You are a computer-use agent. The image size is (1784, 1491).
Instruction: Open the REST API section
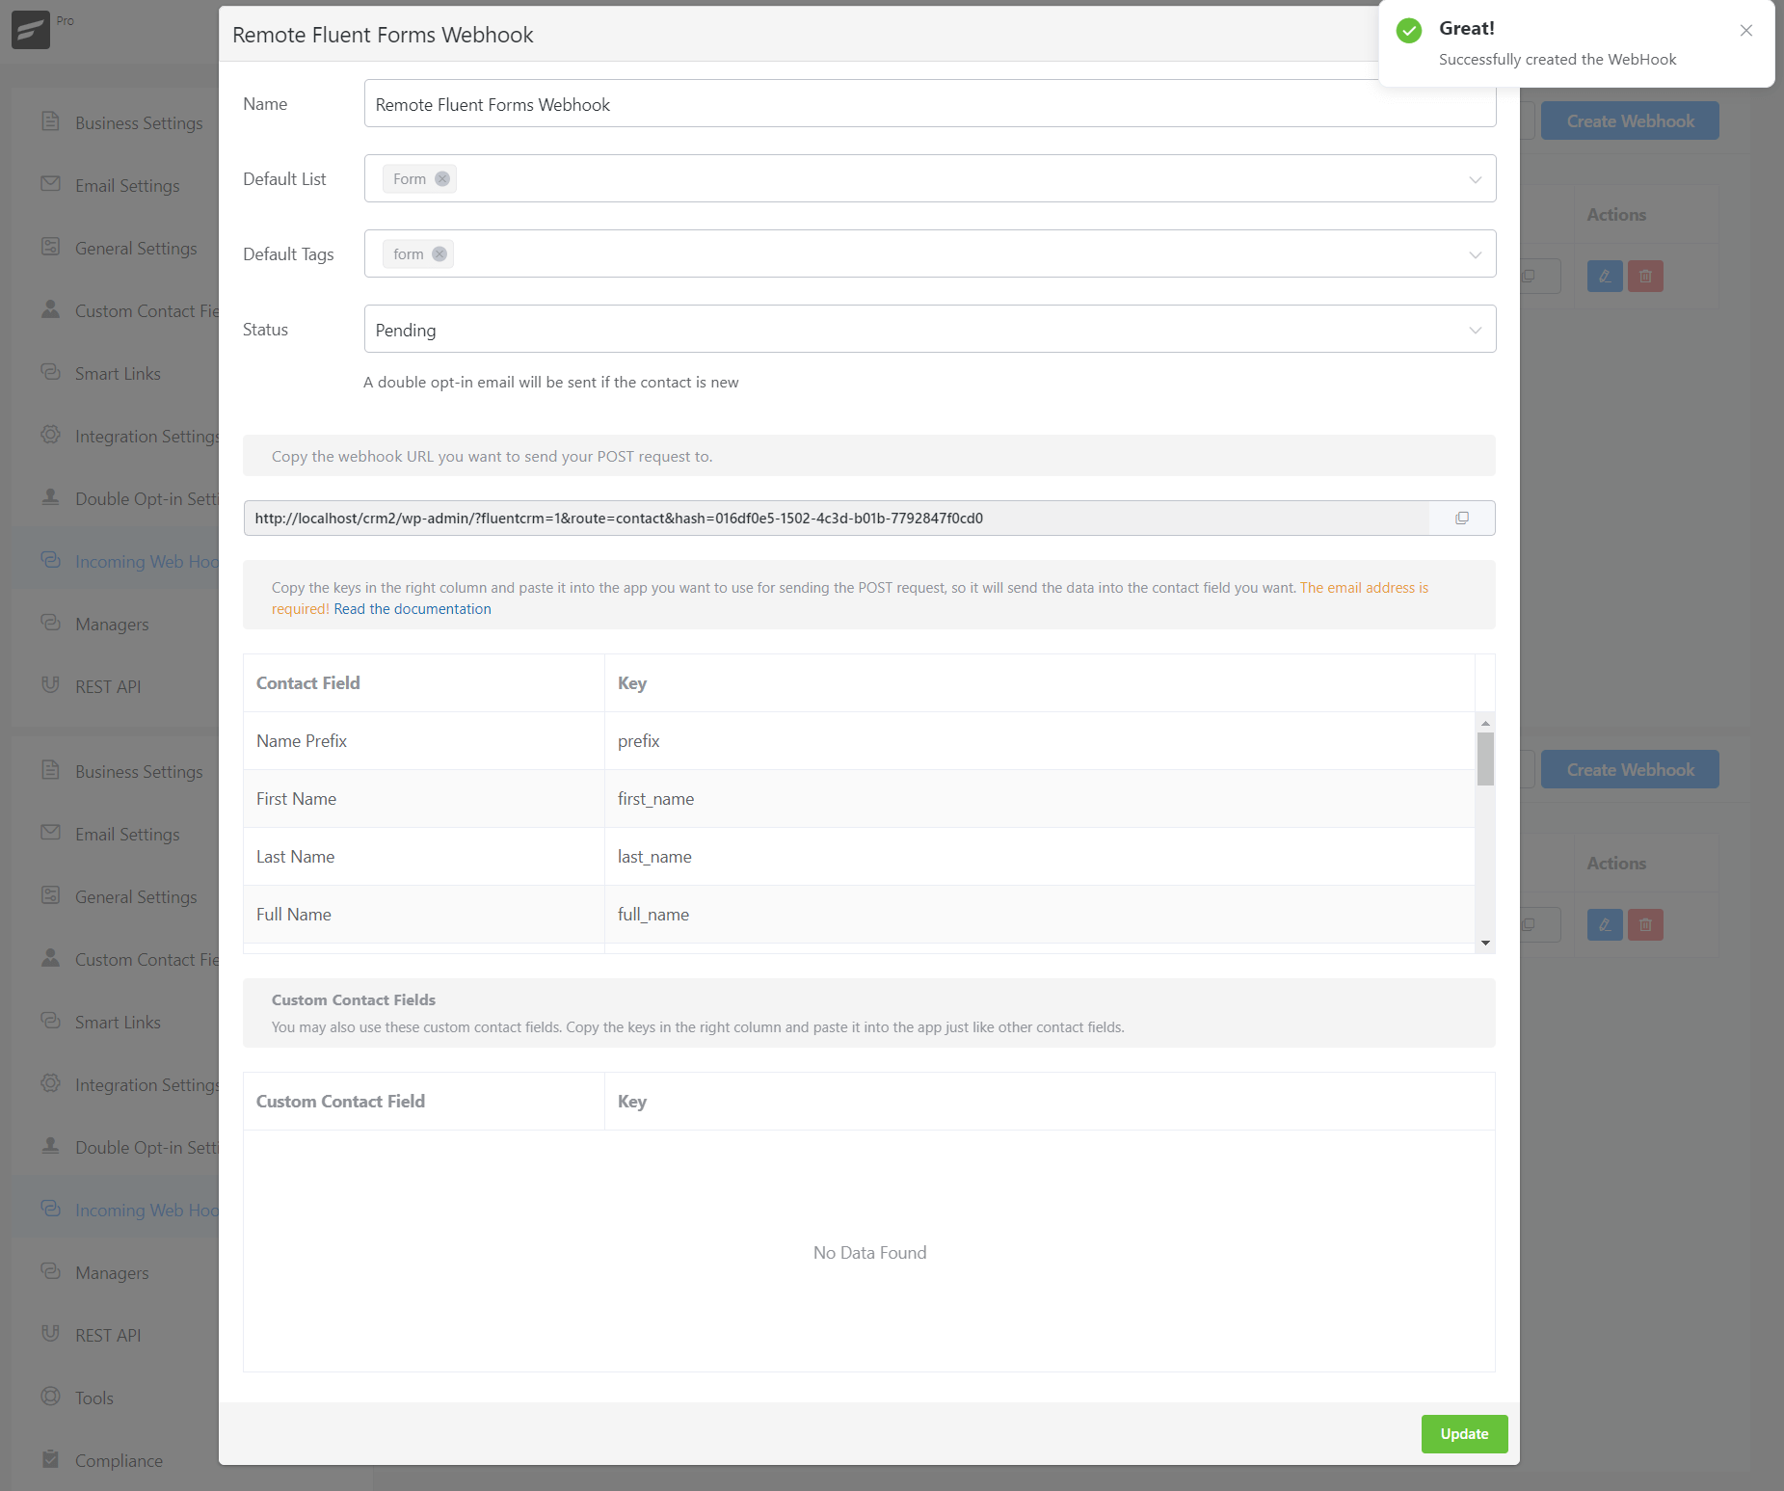click(108, 686)
